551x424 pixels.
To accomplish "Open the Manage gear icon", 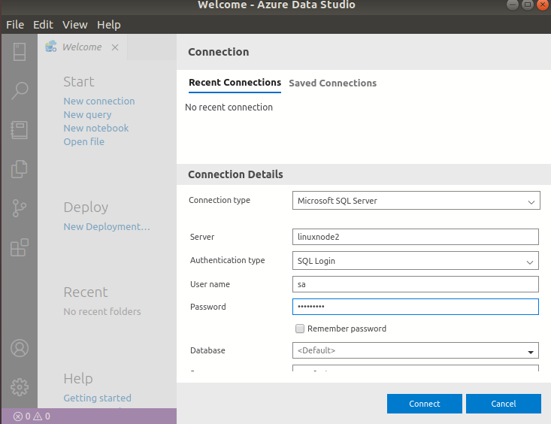I will coord(20,387).
